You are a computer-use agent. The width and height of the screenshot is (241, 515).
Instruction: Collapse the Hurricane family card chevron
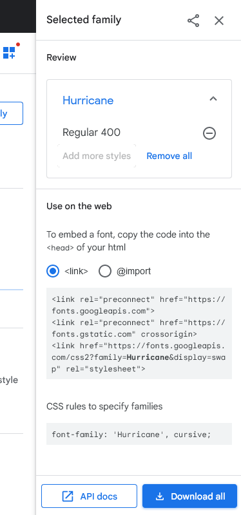point(213,98)
